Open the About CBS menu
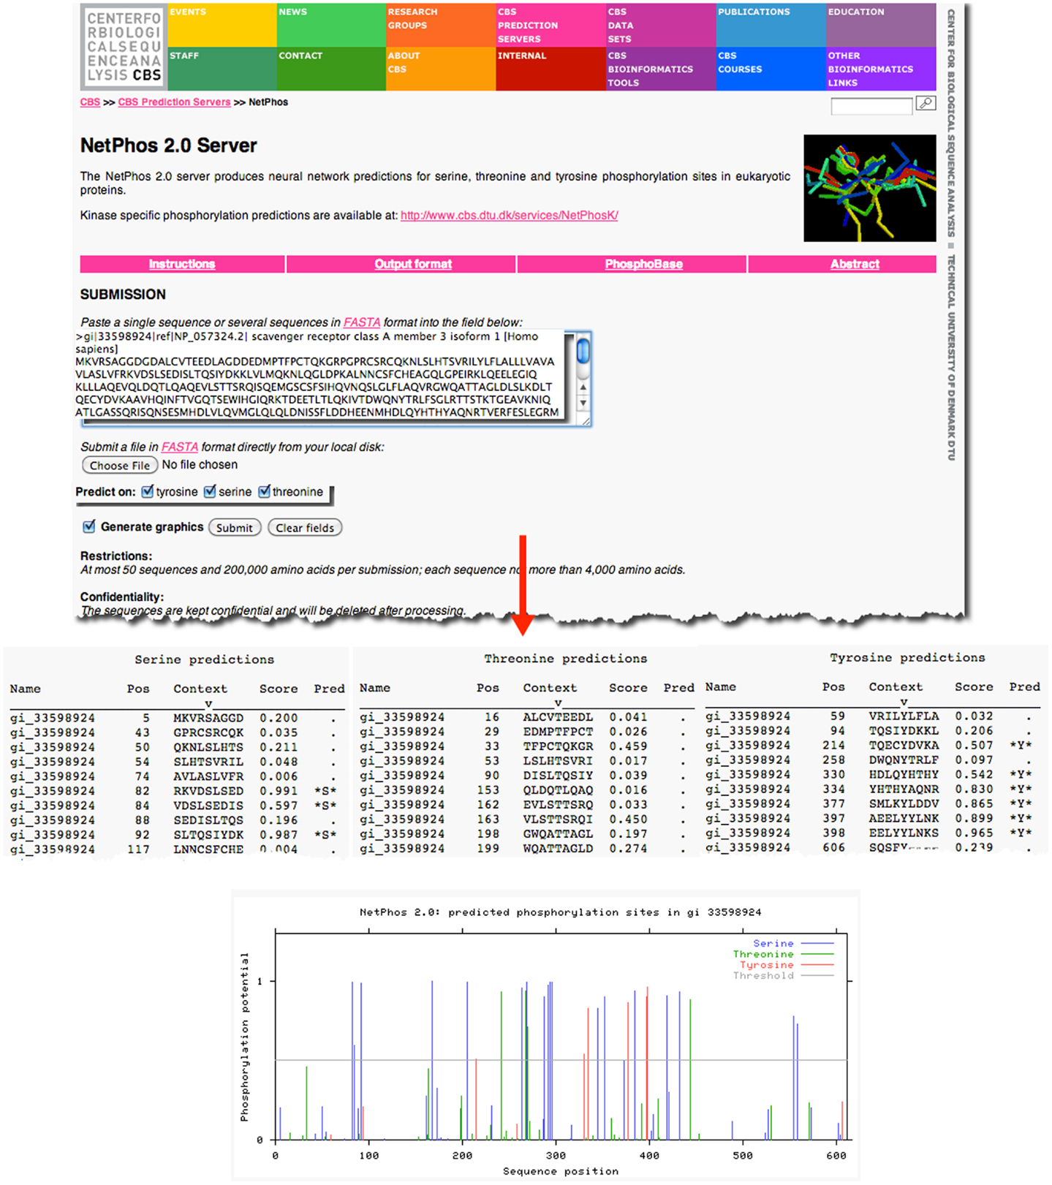The image size is (1052, 1185). [441, 69]
